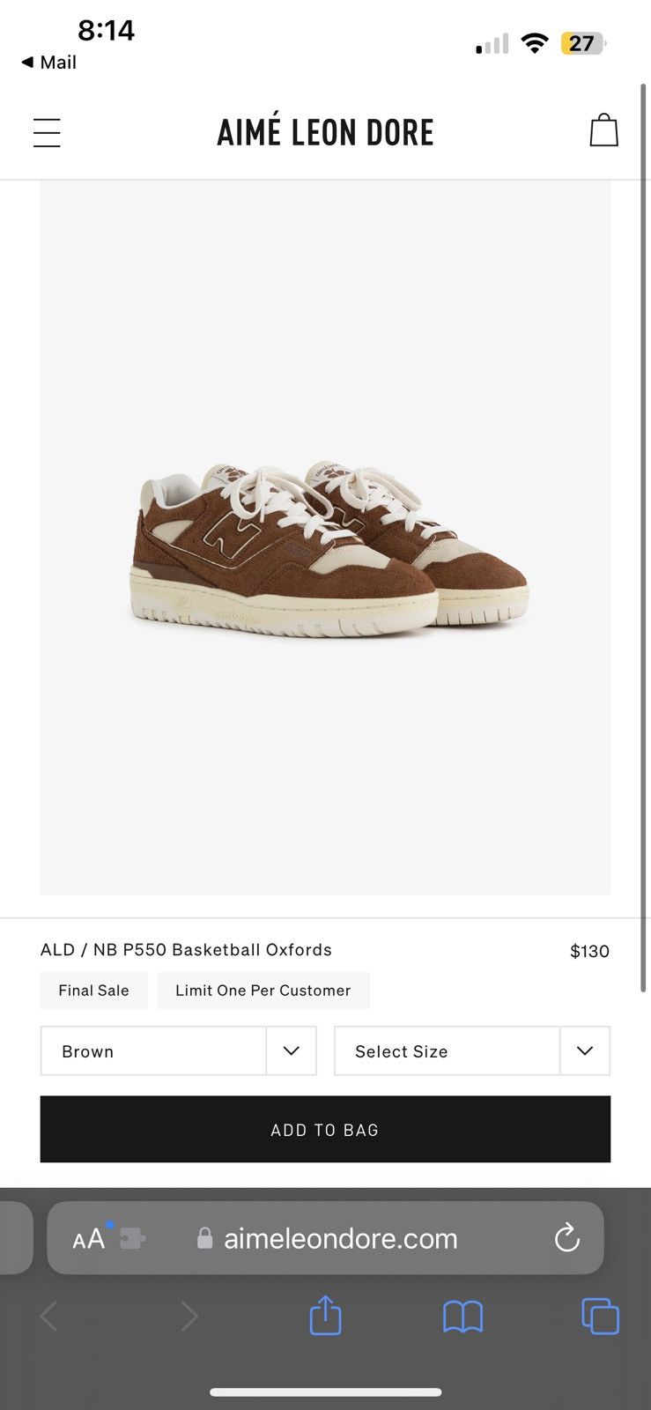Open the AIMÉ LEON DORE logo link
Screen dimensions: 651x1410
point(325,130)
